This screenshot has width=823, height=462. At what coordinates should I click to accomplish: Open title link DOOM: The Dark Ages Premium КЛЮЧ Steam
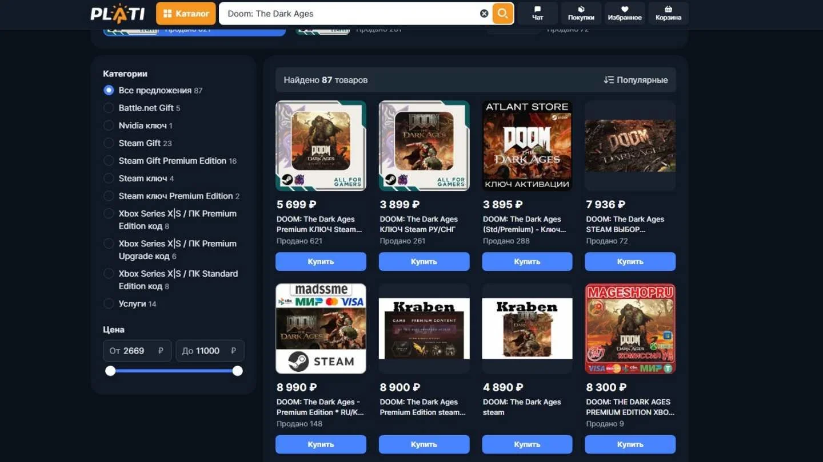click(319, 224)
